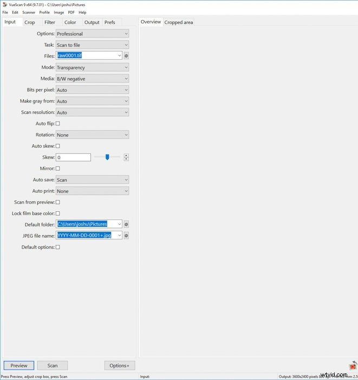Image resolution: width=358 pixels, height=380 pixels.
Task: Expand the Default folder combo box arrow
Action: click(x=119, y=224)
